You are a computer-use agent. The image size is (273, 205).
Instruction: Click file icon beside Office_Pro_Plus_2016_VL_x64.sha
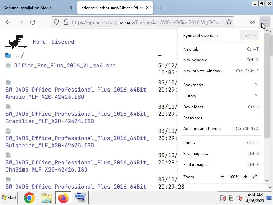click(x=8, y=65)
